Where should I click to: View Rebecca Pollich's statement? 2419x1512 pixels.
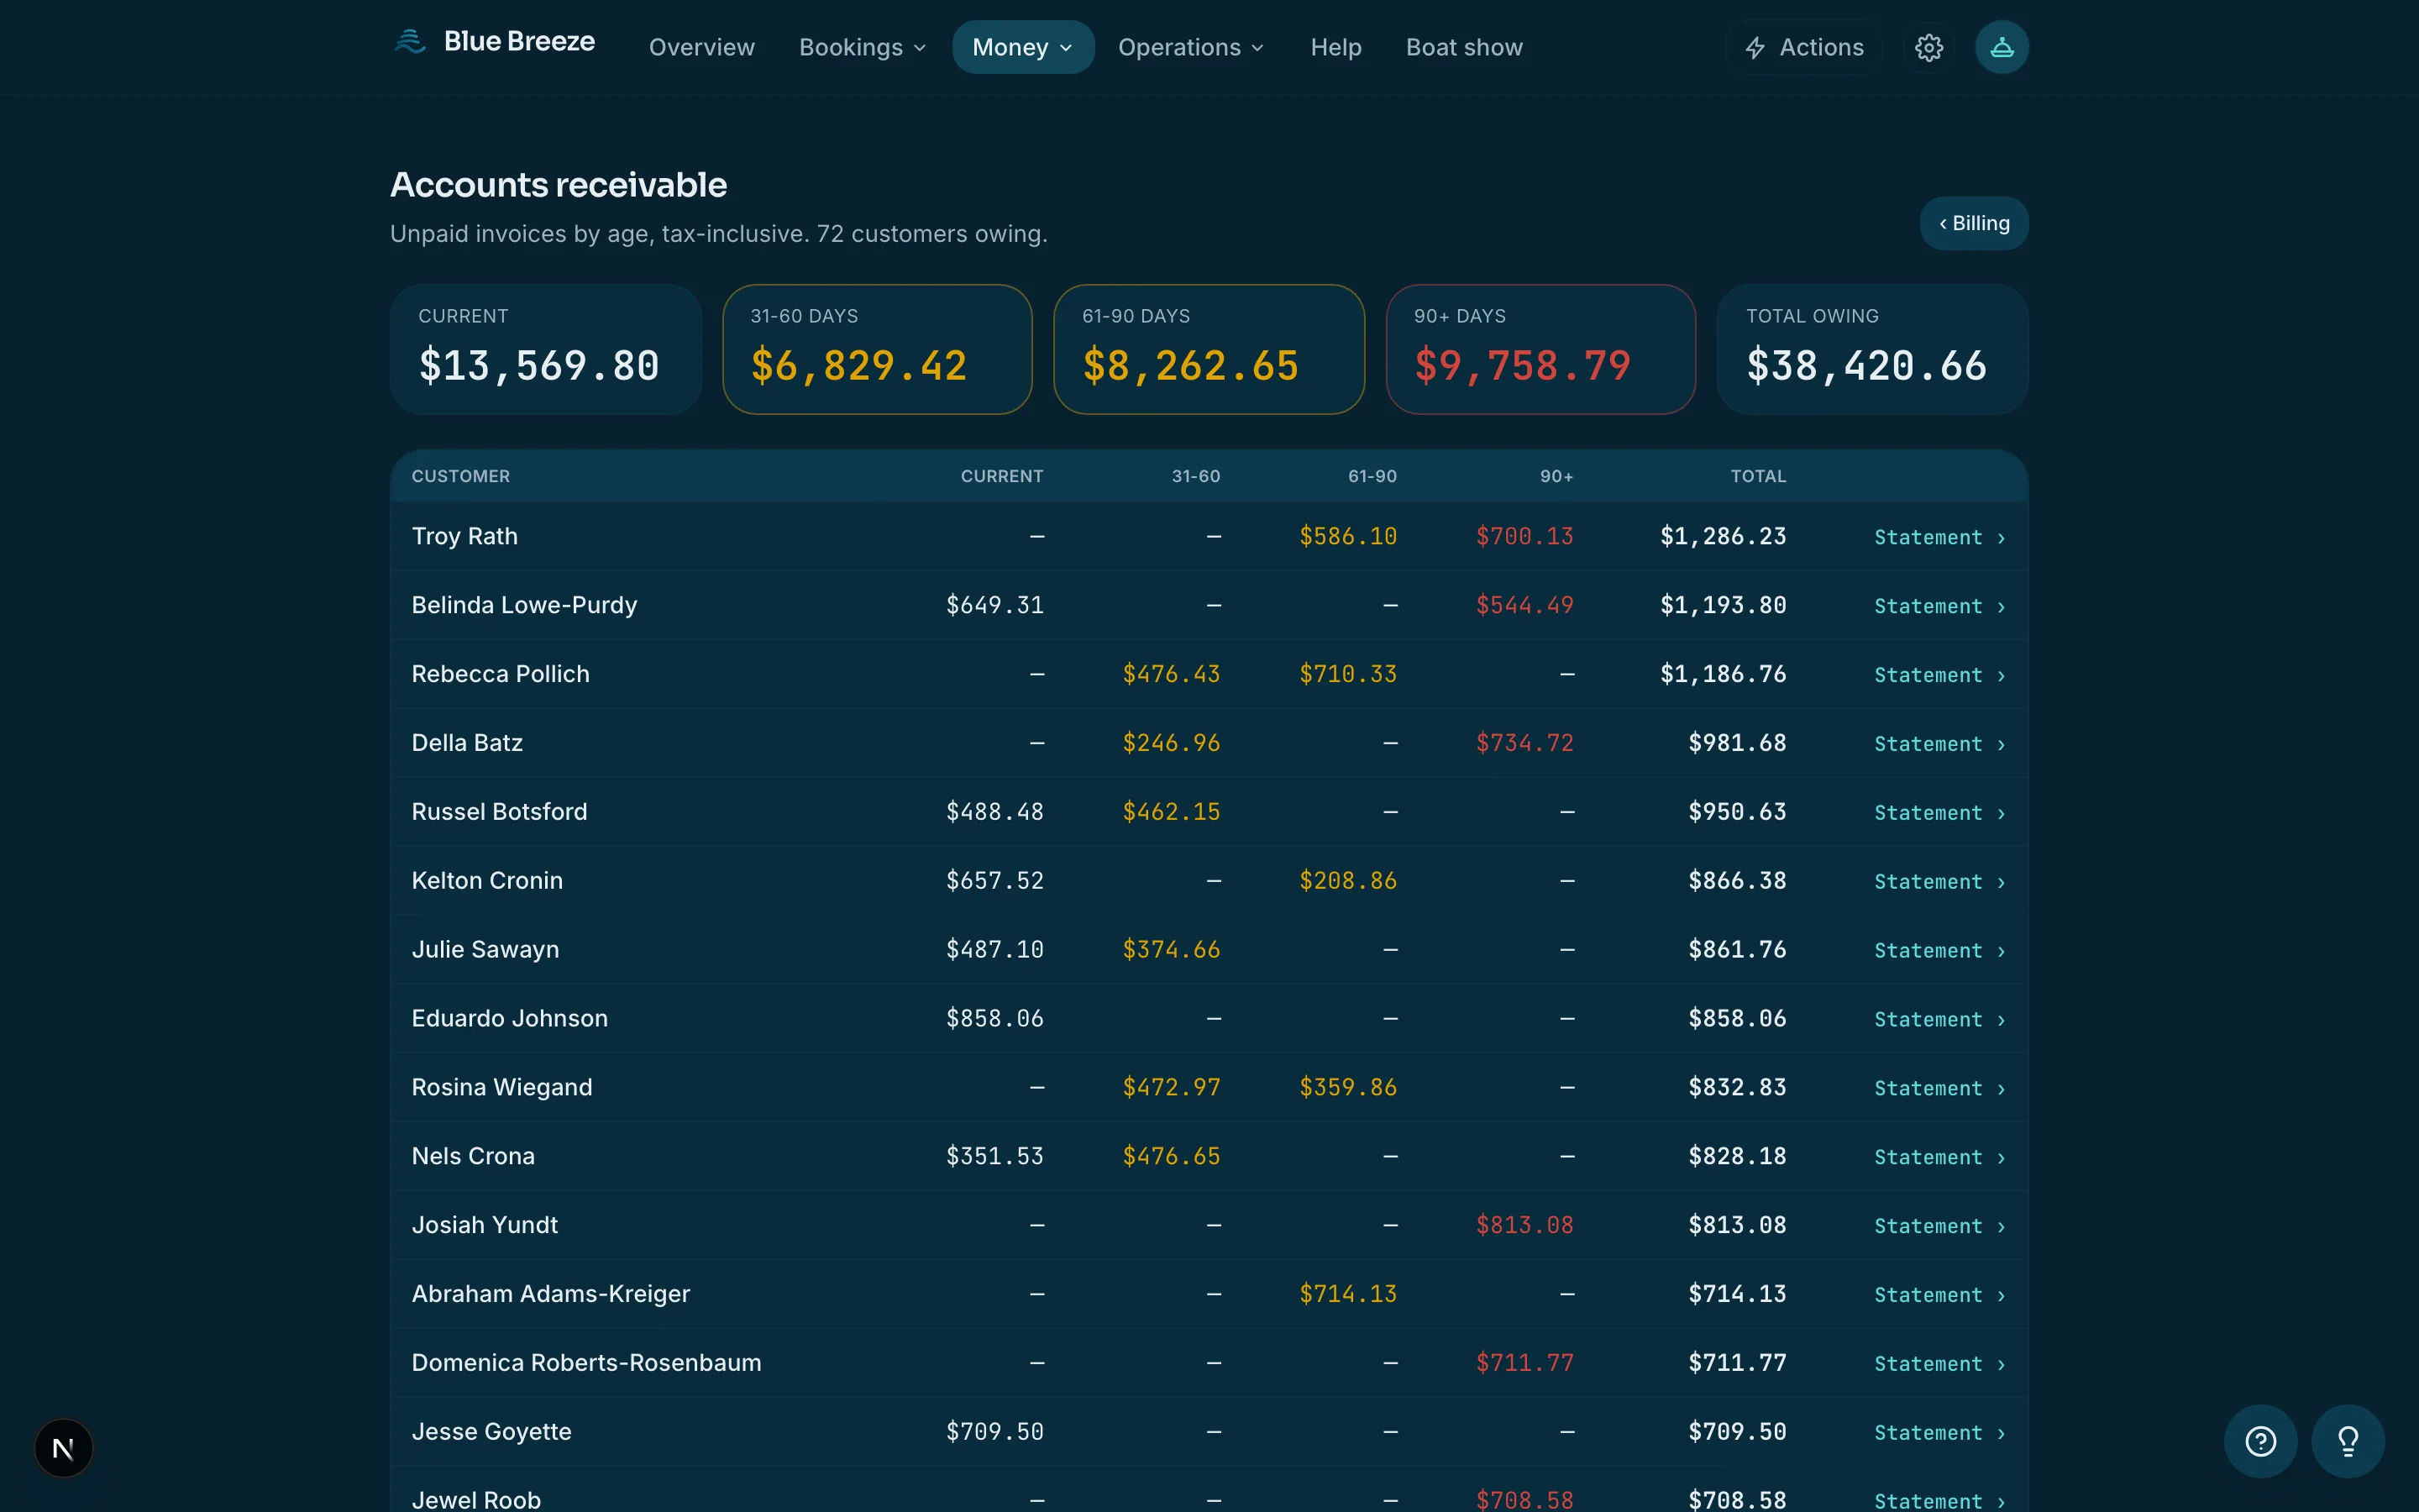1939,675
